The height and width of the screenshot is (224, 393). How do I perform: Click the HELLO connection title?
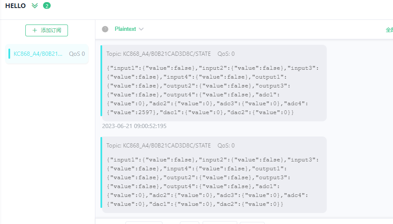[15, 6]
